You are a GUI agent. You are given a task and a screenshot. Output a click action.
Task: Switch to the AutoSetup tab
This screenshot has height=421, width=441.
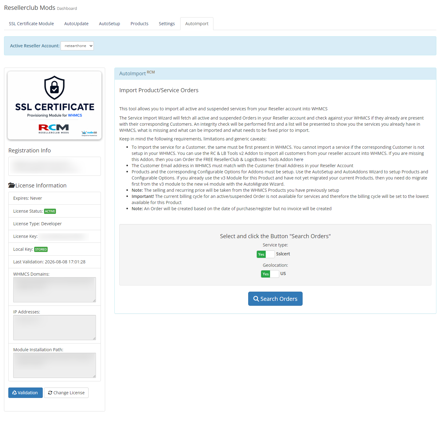109,24
